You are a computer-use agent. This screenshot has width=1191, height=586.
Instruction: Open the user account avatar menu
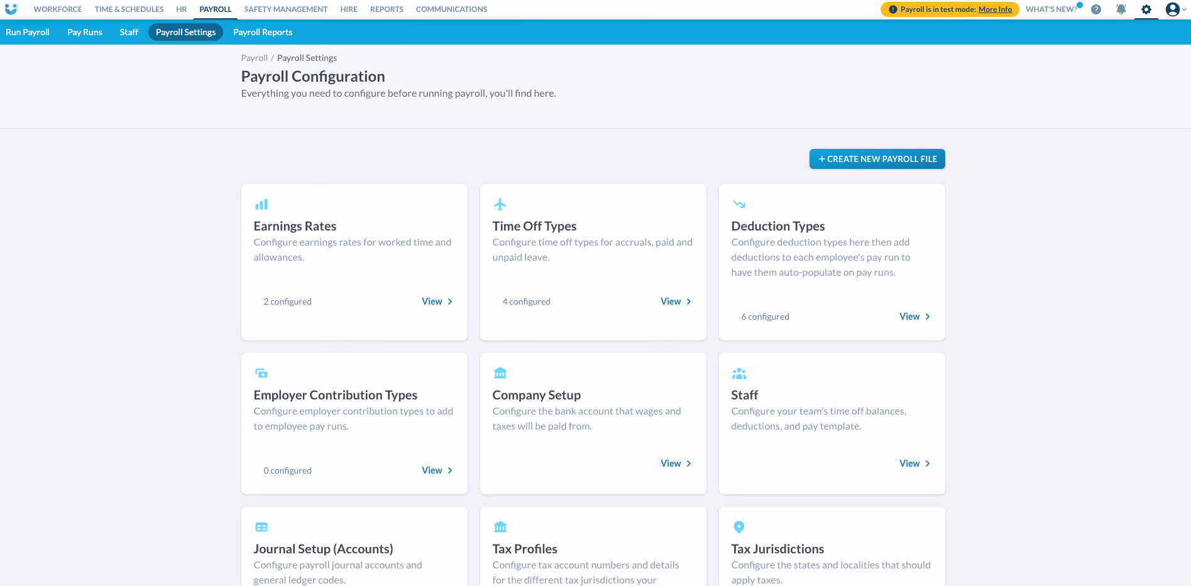pyautogui.click(x=1173, y=9)
